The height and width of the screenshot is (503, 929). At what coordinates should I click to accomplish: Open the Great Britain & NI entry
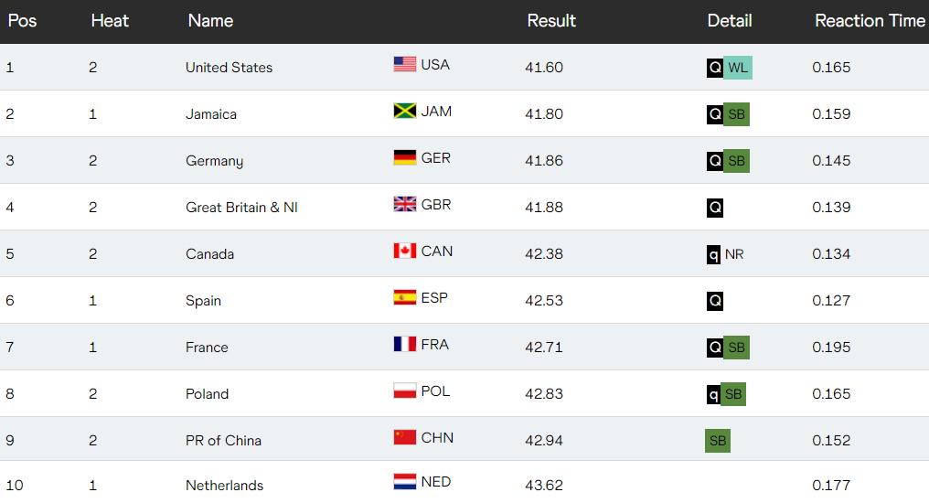[241, 208]
